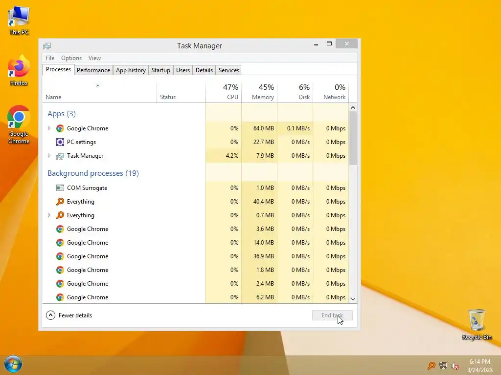This screenshot has width=501, height=375.
Task: Click the muted volume tray icon
Action: (x=455, y=365)
